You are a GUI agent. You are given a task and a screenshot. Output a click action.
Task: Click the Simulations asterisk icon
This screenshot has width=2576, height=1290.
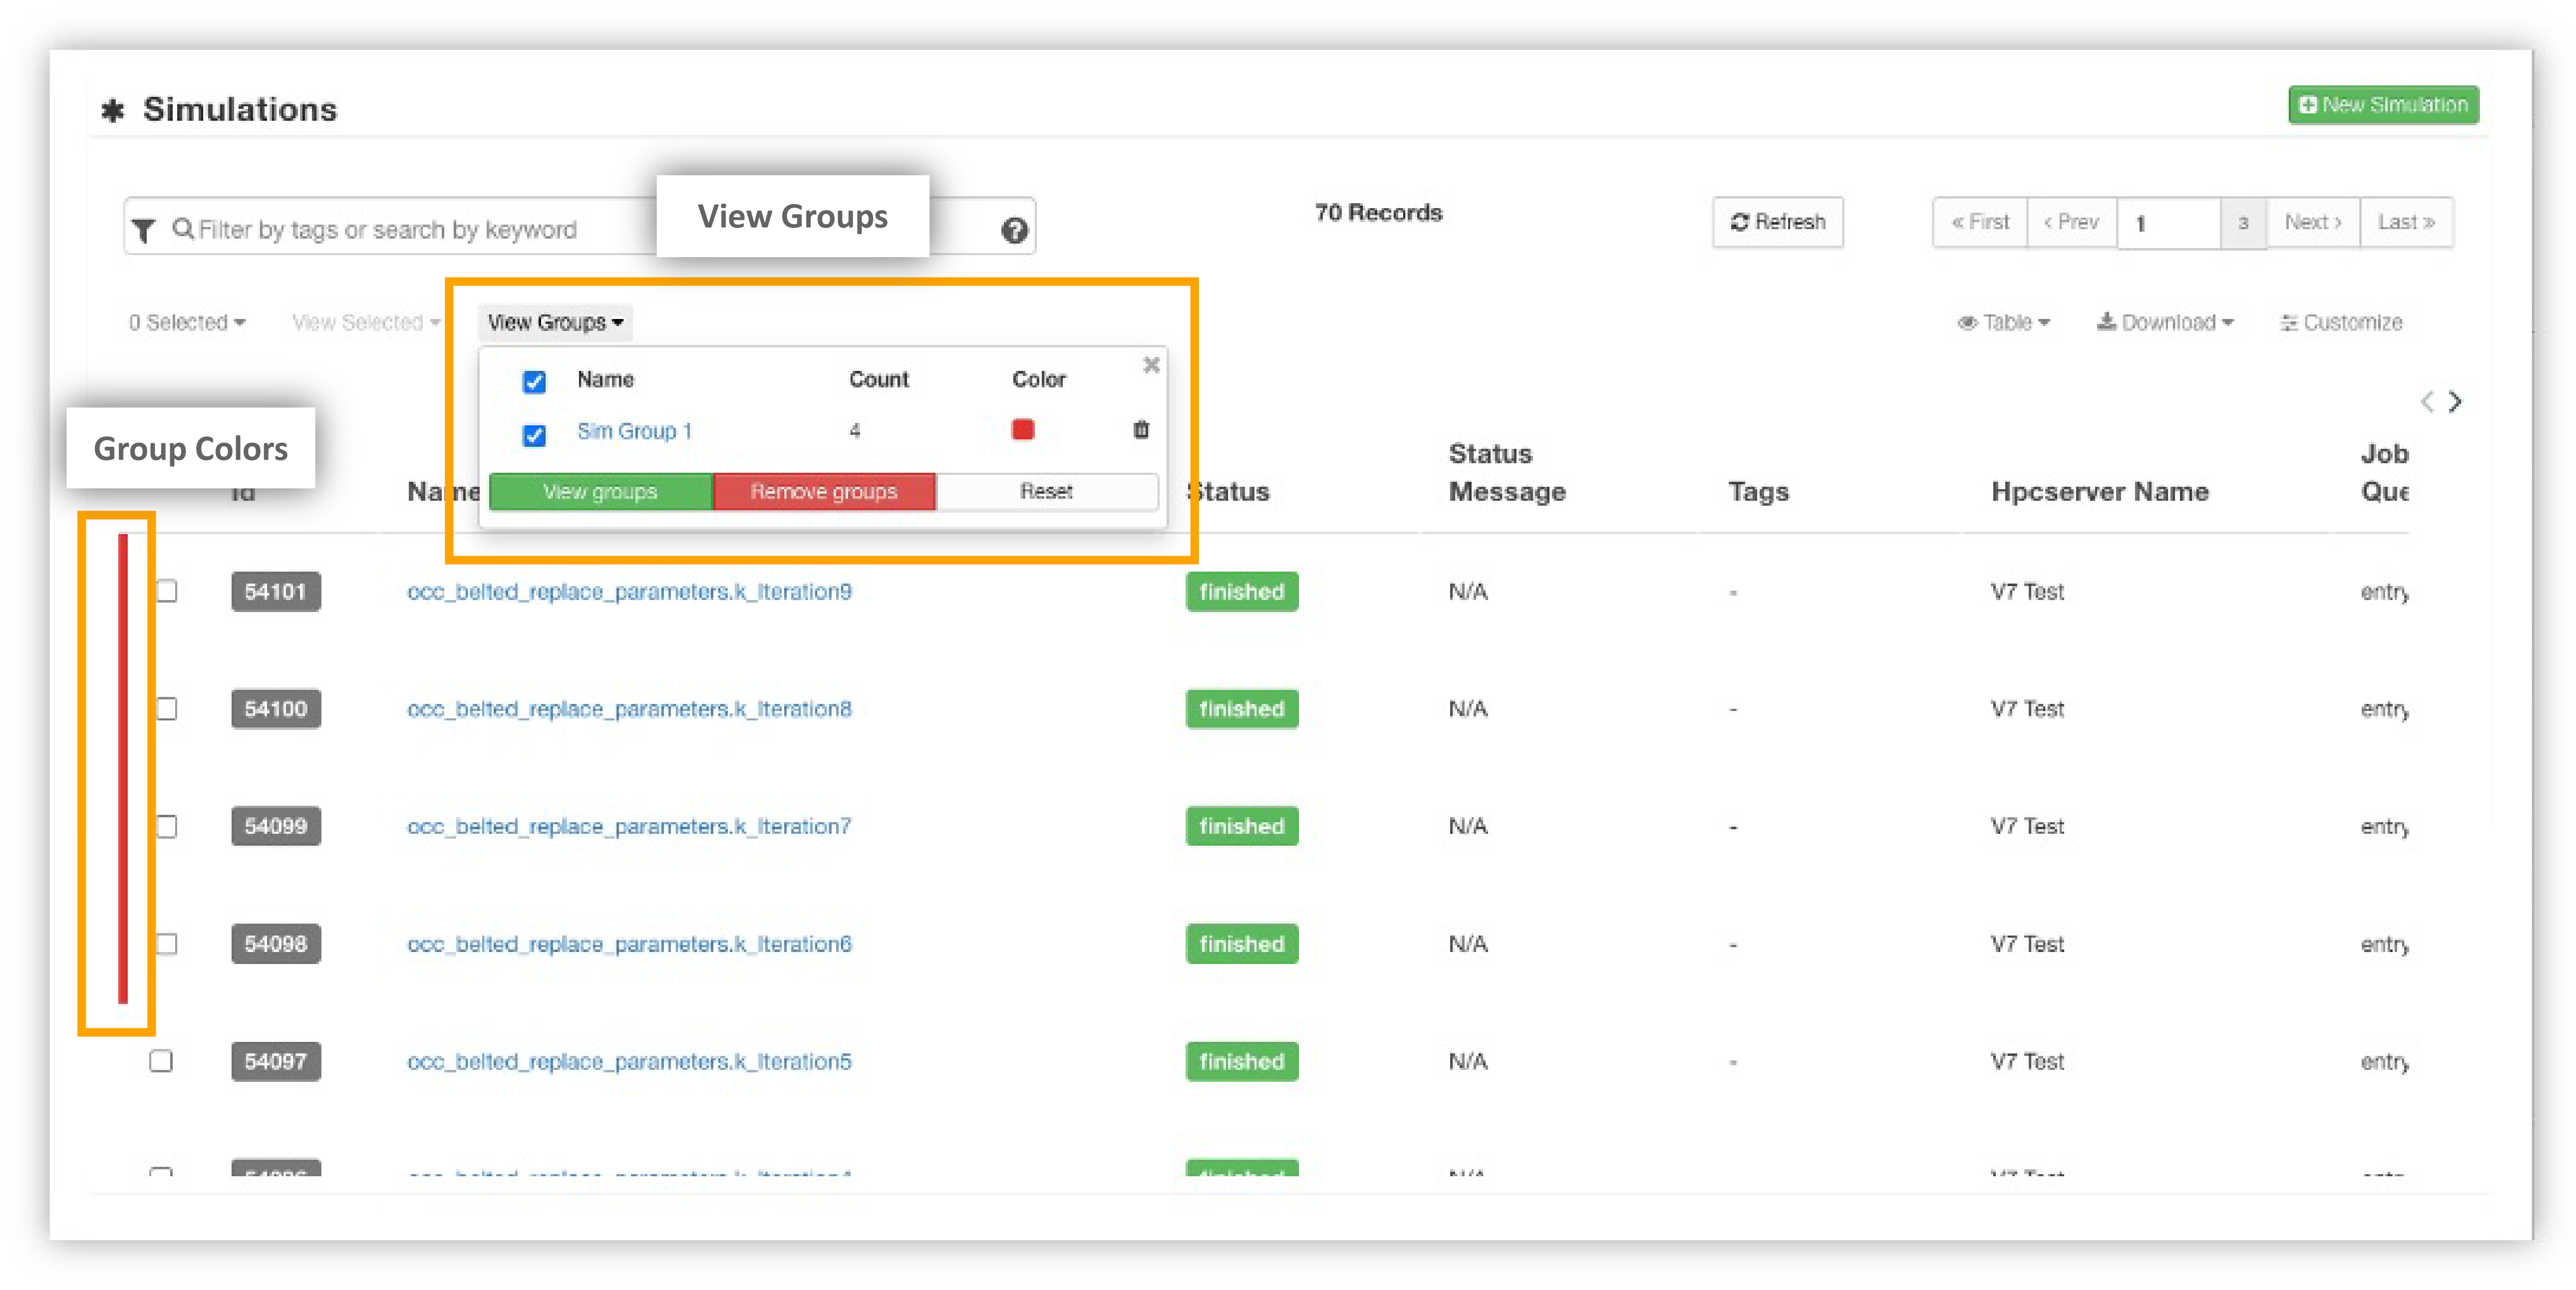[x=113, y=110]
